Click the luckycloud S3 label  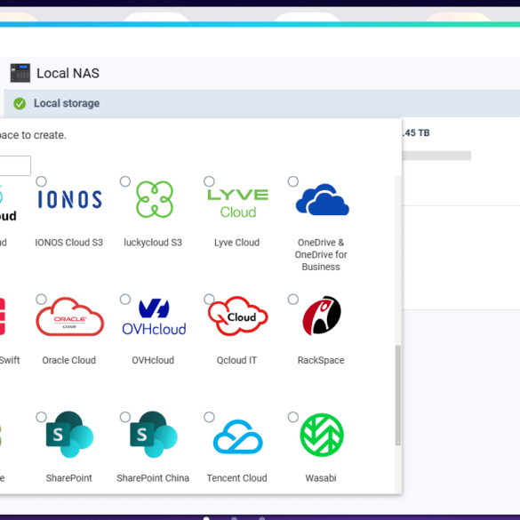[153, 243]
